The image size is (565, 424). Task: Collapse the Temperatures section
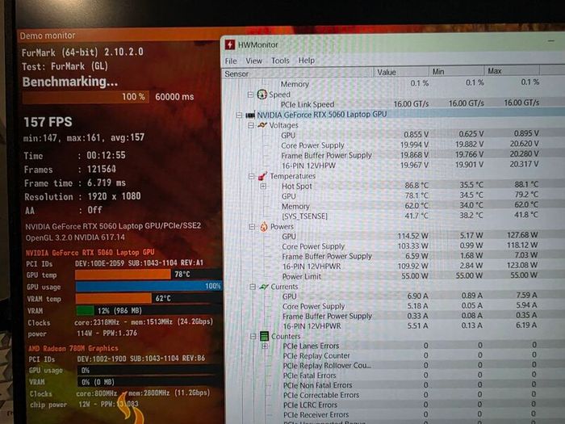click(x=252, y=176)
